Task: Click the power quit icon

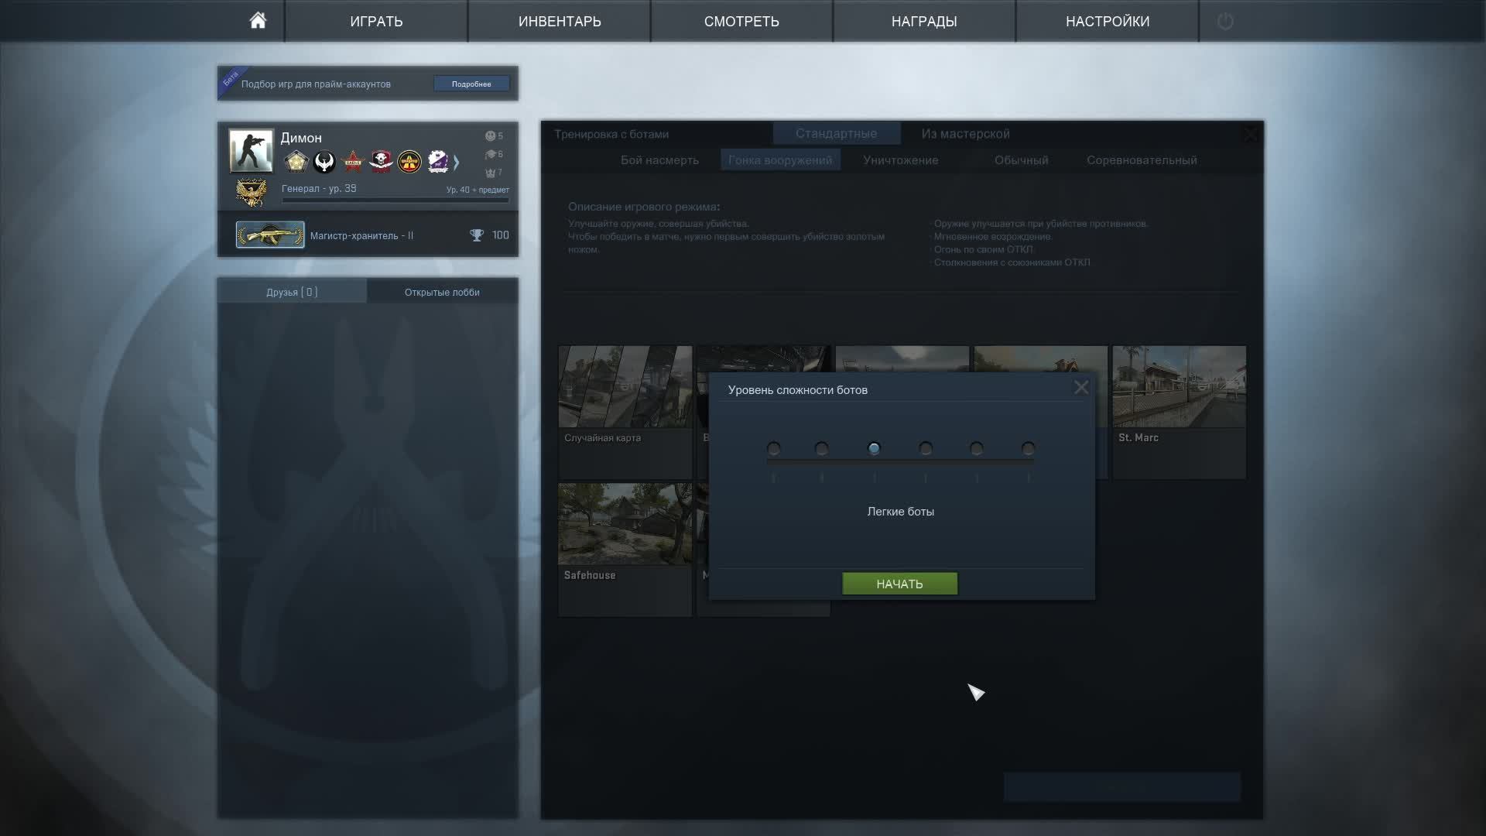Action: tap(1224, 22)
